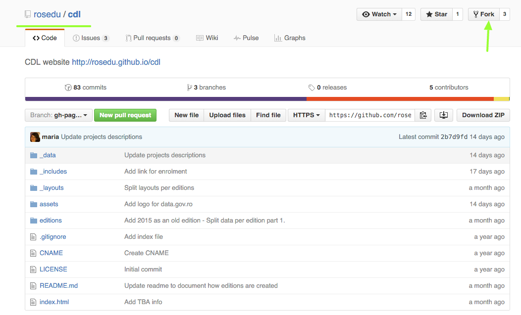521x315 pixels.
Task: Click maria's avatar thumbnail
Action: coord(35,137)
